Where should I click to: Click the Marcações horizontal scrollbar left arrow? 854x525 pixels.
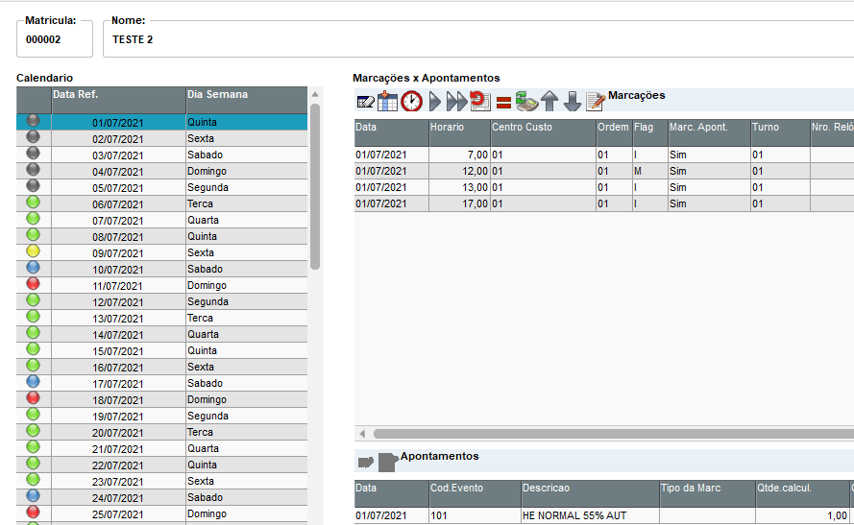[x=362, y=434]
